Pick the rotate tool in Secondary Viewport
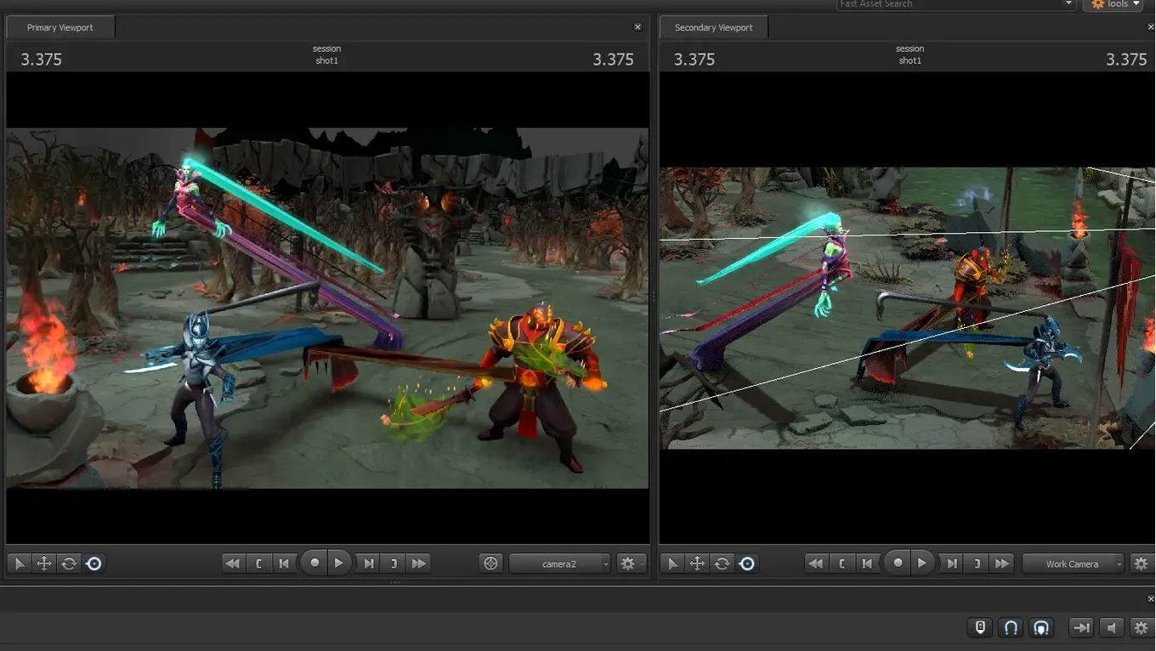 (722, 563)
